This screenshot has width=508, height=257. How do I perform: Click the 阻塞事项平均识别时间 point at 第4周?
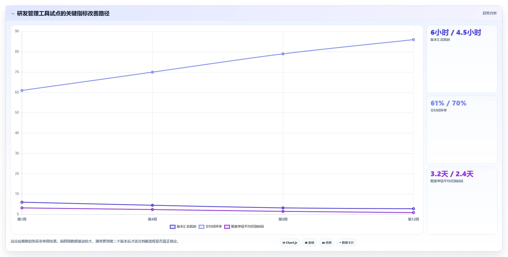click(152, 210)
